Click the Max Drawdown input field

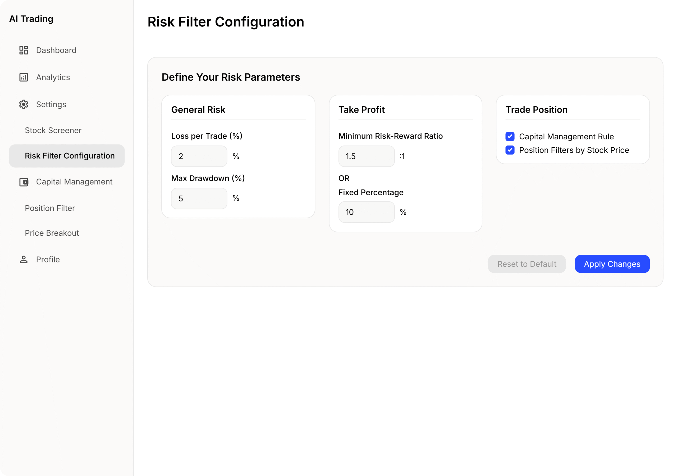pos(199,198)
